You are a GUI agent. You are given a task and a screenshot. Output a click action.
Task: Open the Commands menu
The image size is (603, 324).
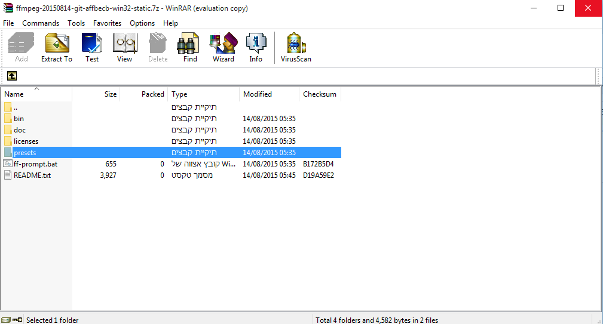41,23
